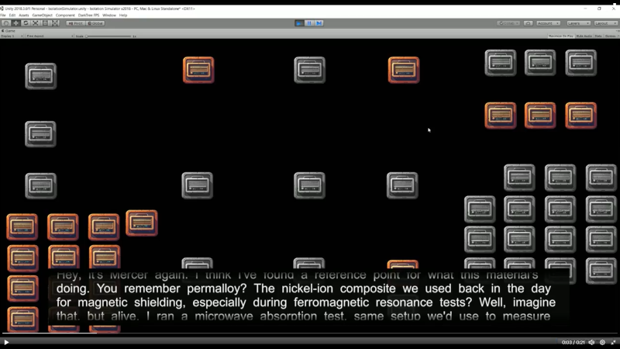This screenshot has width=620, height=349.
Task: Select the Scale tool
Action: pyautogui.click(x=35, y=23)
